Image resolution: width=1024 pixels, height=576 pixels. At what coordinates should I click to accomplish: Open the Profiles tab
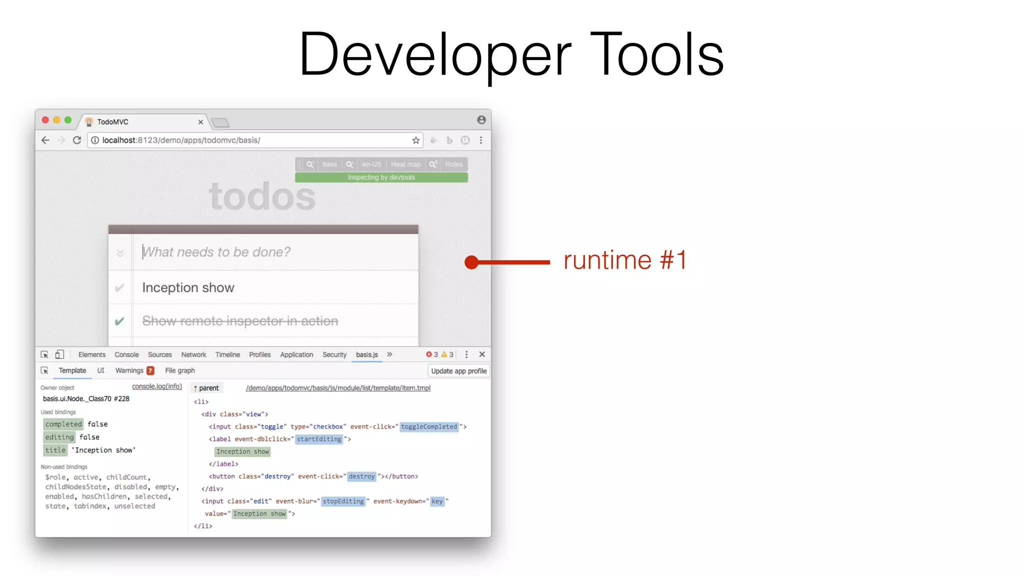click(260, 354)
